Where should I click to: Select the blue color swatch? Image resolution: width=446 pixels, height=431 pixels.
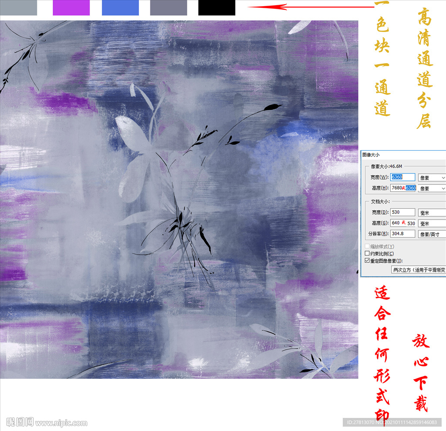(x=120, y=8)
